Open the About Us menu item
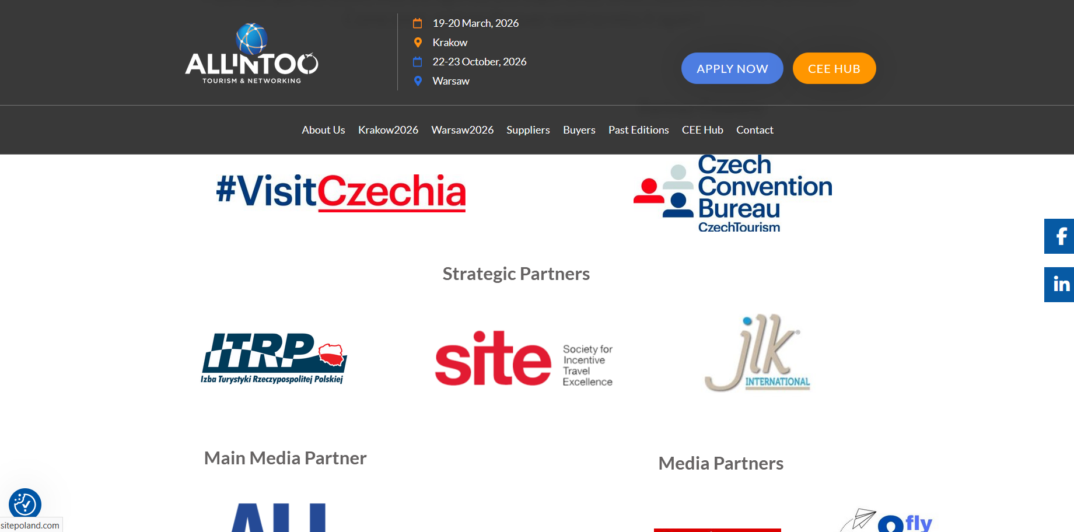 [323, 130]
